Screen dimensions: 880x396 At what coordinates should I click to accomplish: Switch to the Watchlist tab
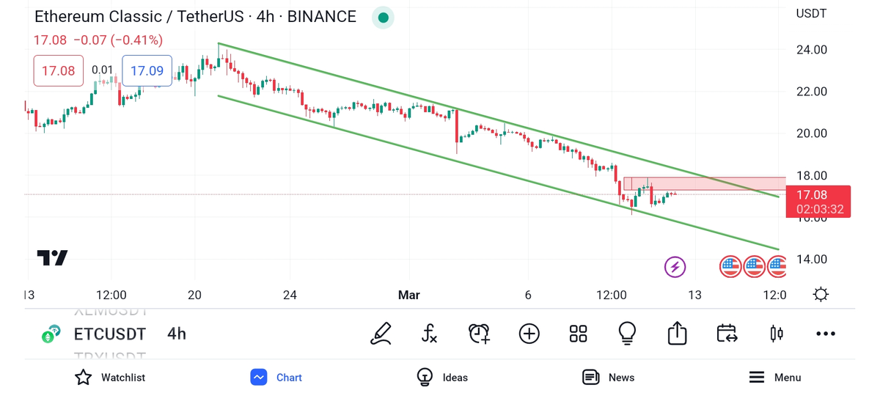click(x=110, y=378)
